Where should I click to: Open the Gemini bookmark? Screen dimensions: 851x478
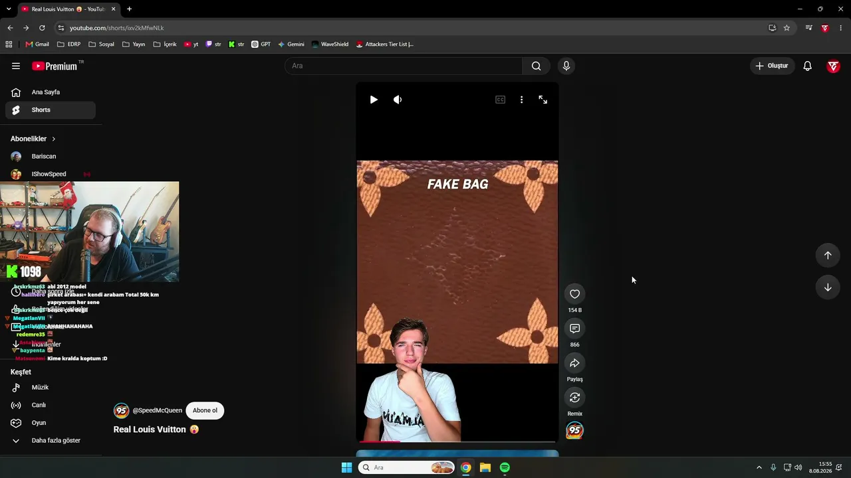coord(291,44)
